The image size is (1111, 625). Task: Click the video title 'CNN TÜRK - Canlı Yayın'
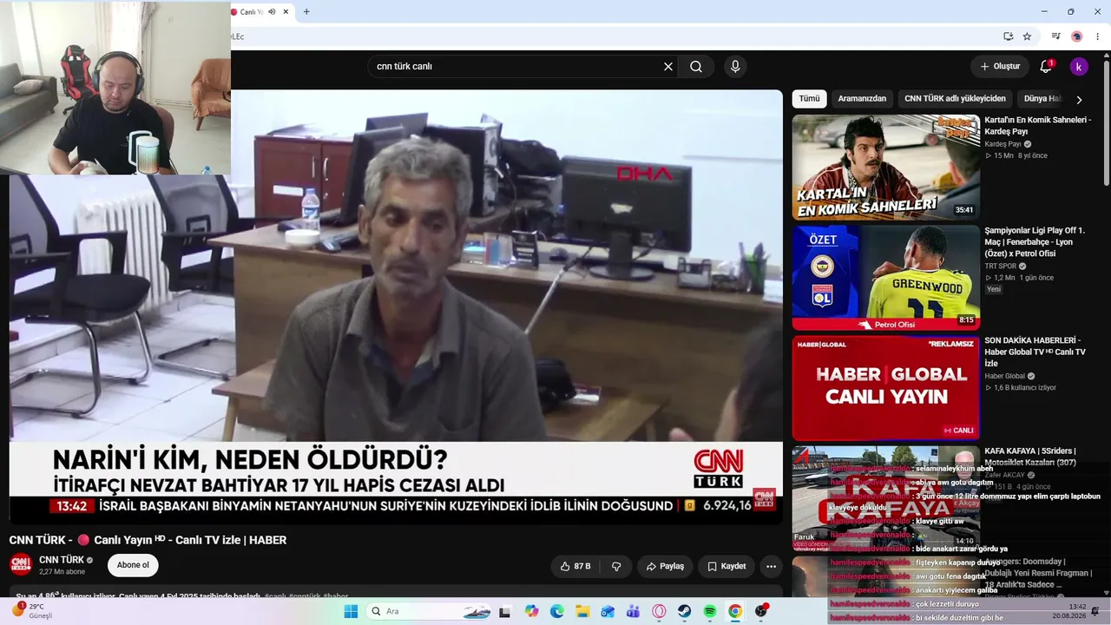[148, 540]
